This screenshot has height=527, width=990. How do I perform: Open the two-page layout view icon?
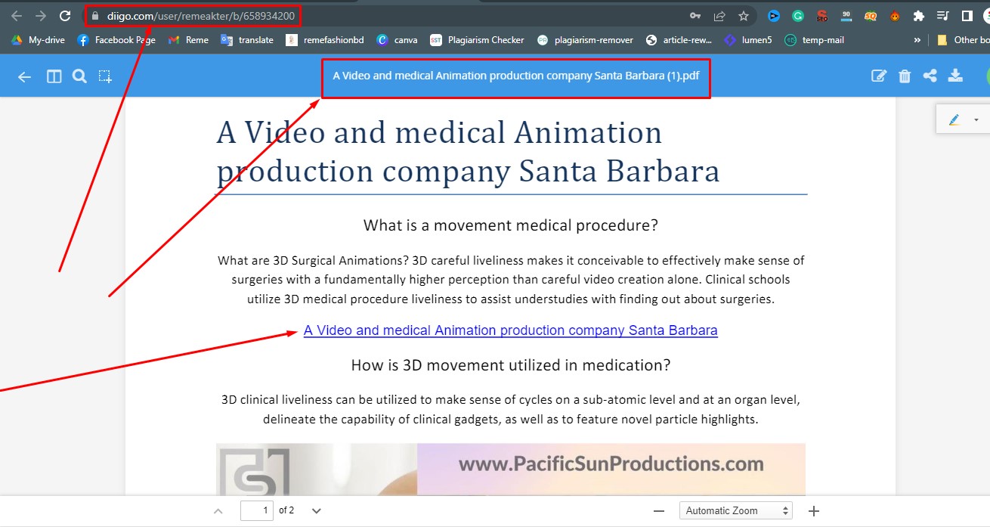(54, 76)
